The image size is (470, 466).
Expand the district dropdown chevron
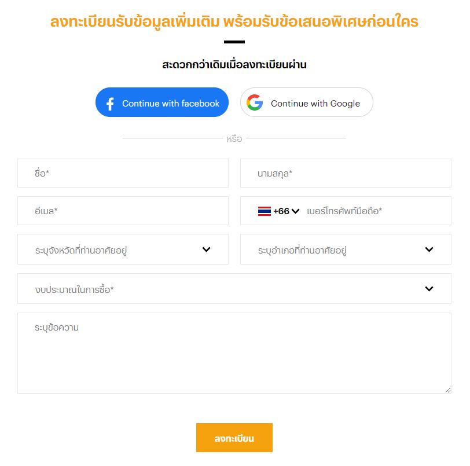pos(429,249)
